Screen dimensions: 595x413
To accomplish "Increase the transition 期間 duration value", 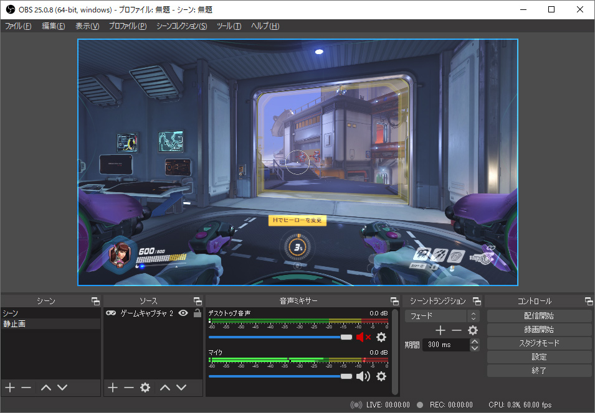I will 475,341.
